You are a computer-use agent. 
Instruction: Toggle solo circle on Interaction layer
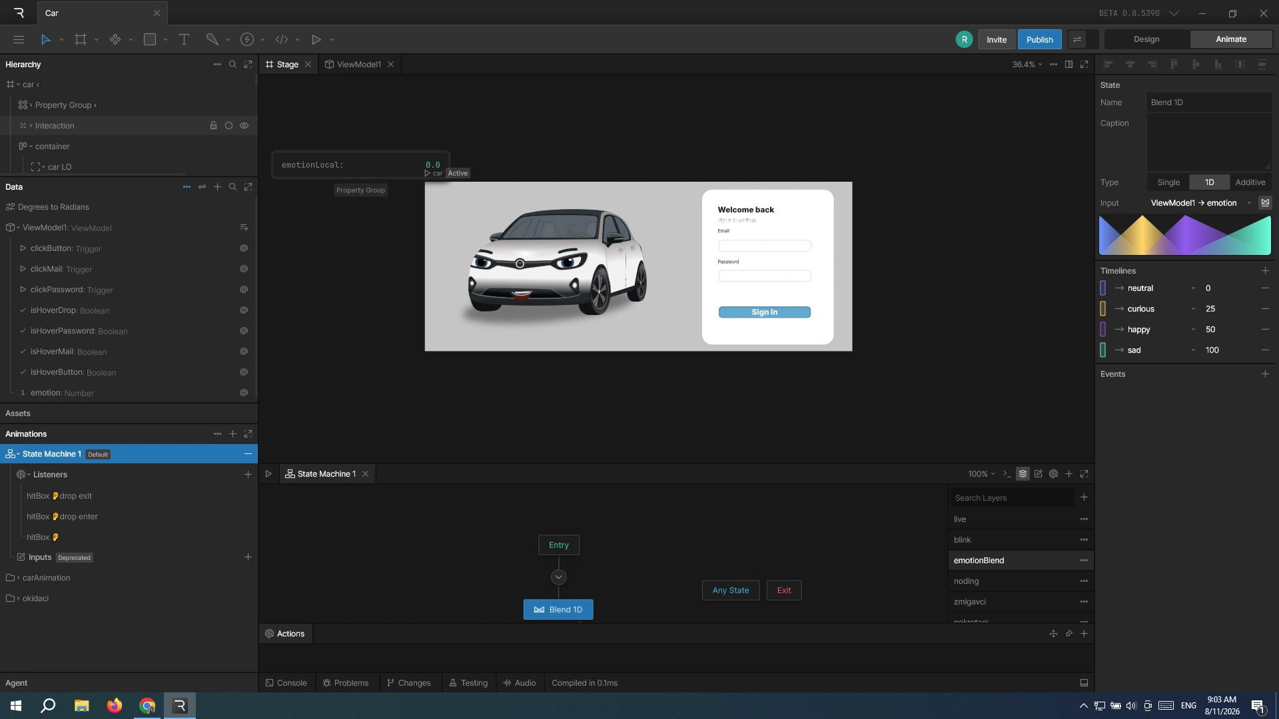(x=228, y=126)
